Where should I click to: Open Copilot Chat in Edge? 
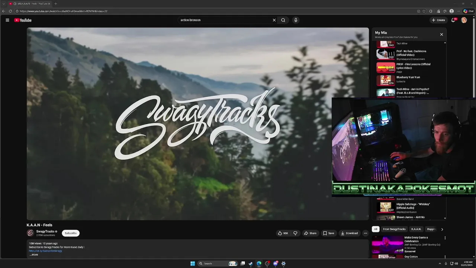(x=468, y=11)
